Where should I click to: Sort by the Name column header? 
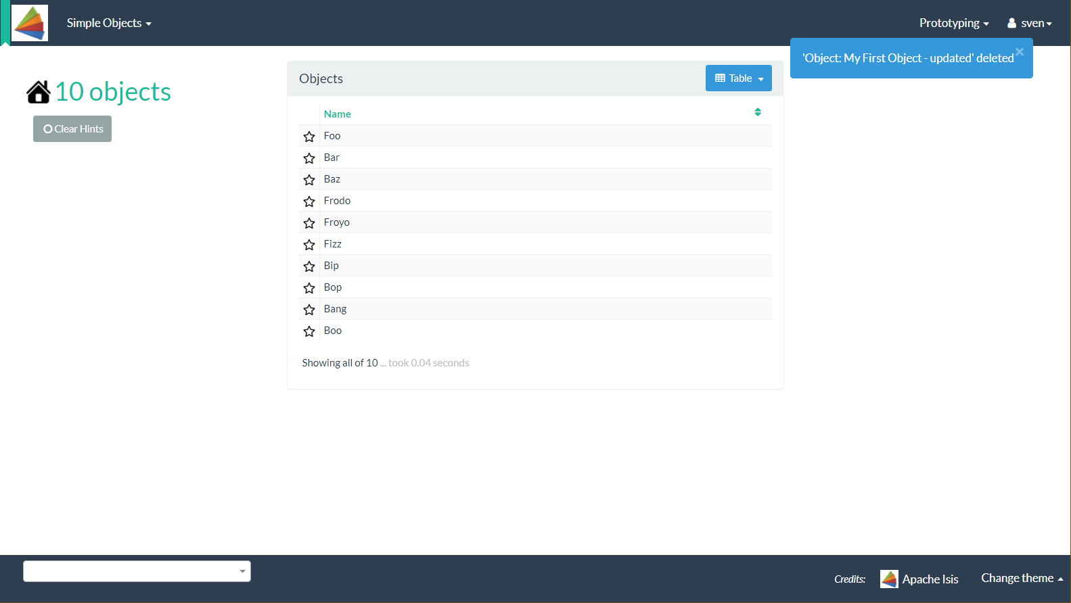[337, 114]
